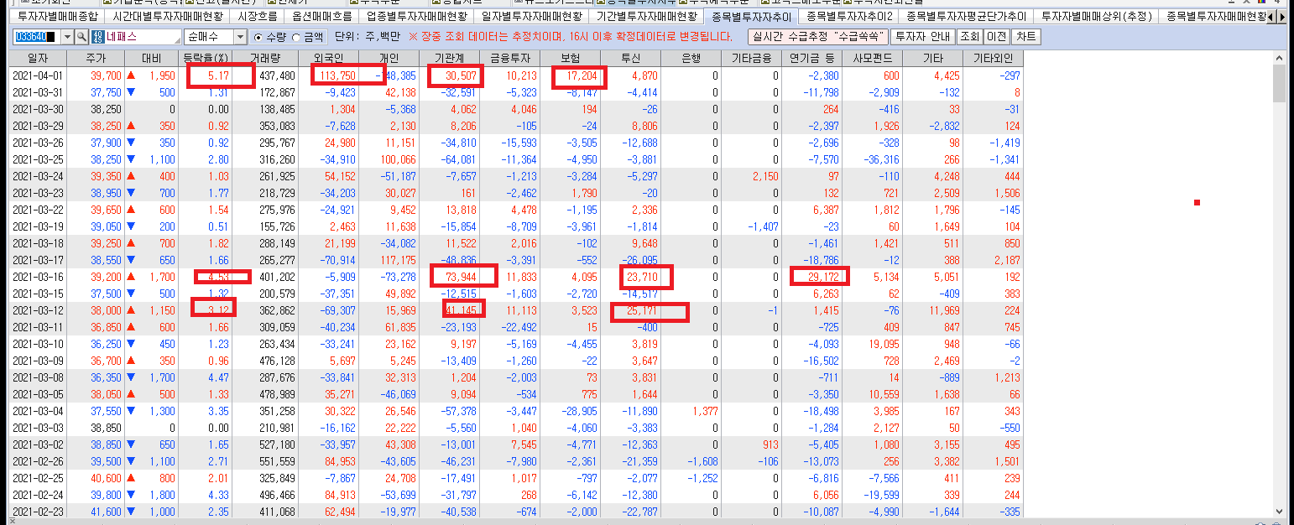Viewport: 1294px width, 525px height.
Task: Click foreign net buy value 113,750
Action: [x=337, y=75]
